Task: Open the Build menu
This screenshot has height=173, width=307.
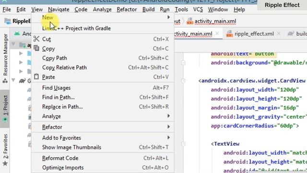Action: coord(148,10)
